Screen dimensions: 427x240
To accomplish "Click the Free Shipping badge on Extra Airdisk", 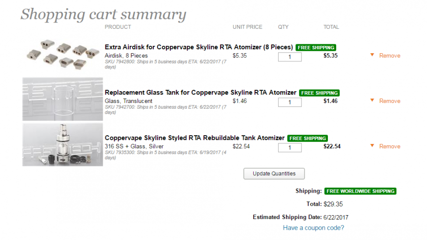I will click(x=316, y=48).
